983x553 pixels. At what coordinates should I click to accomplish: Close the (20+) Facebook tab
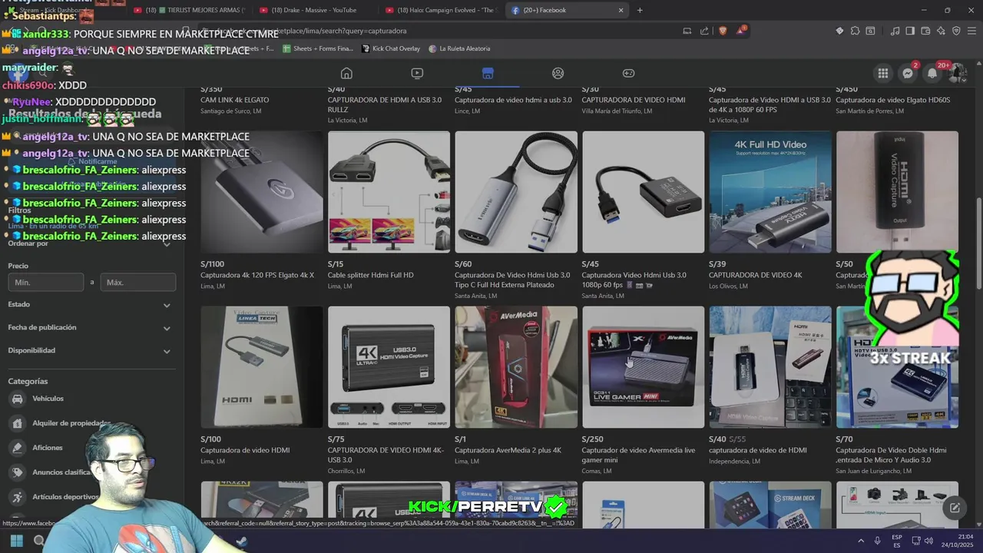pyautogui.click(x=621, y=10)
